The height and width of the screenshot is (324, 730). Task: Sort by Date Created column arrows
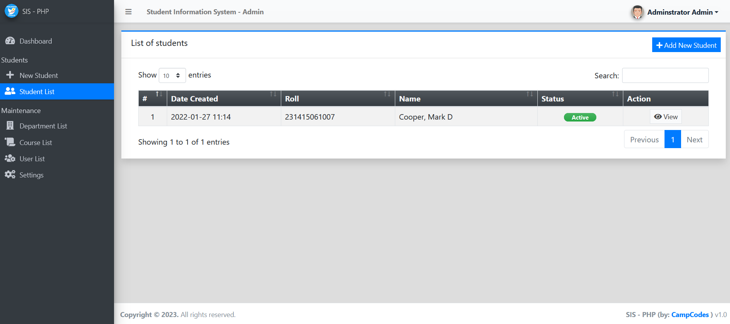tap(273, 94)
